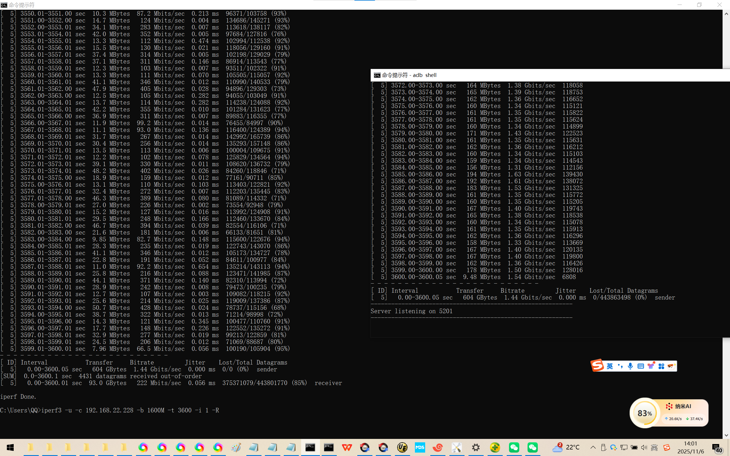730x456 pixels.
Task: Open the Sogou toolbox grid icon
Action: (x=661, y=366)
